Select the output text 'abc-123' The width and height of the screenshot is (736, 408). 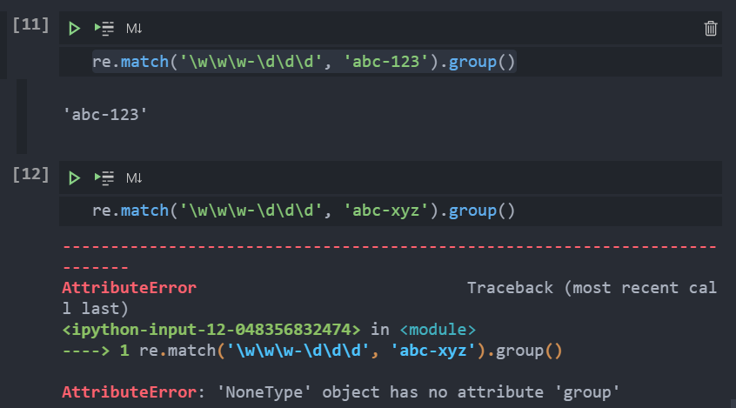[105, 115]
